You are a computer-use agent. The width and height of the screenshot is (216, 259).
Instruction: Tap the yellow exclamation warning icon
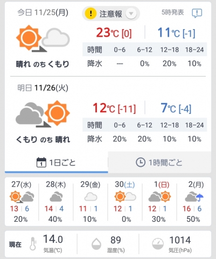[x=90, y=13]
